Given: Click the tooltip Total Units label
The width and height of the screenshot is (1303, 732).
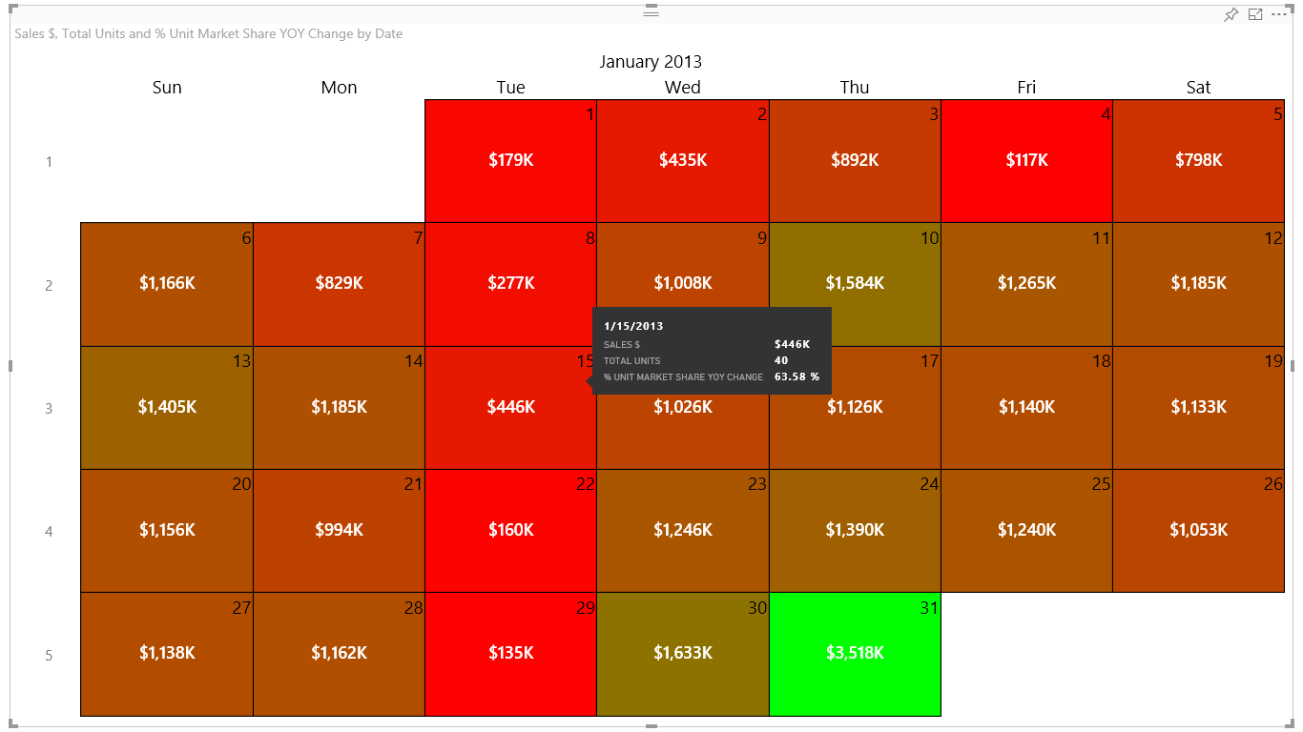Looking at the screenshot, I should (x=631, y=360).
